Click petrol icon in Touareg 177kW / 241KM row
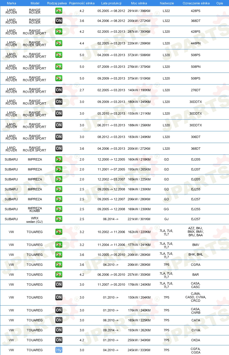This screenshot has width=229, height=355. [x=59, y=245]
